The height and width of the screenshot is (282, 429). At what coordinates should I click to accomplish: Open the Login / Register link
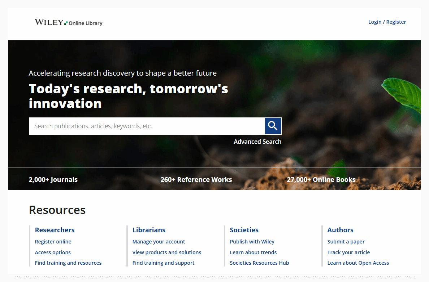[387, 22]
